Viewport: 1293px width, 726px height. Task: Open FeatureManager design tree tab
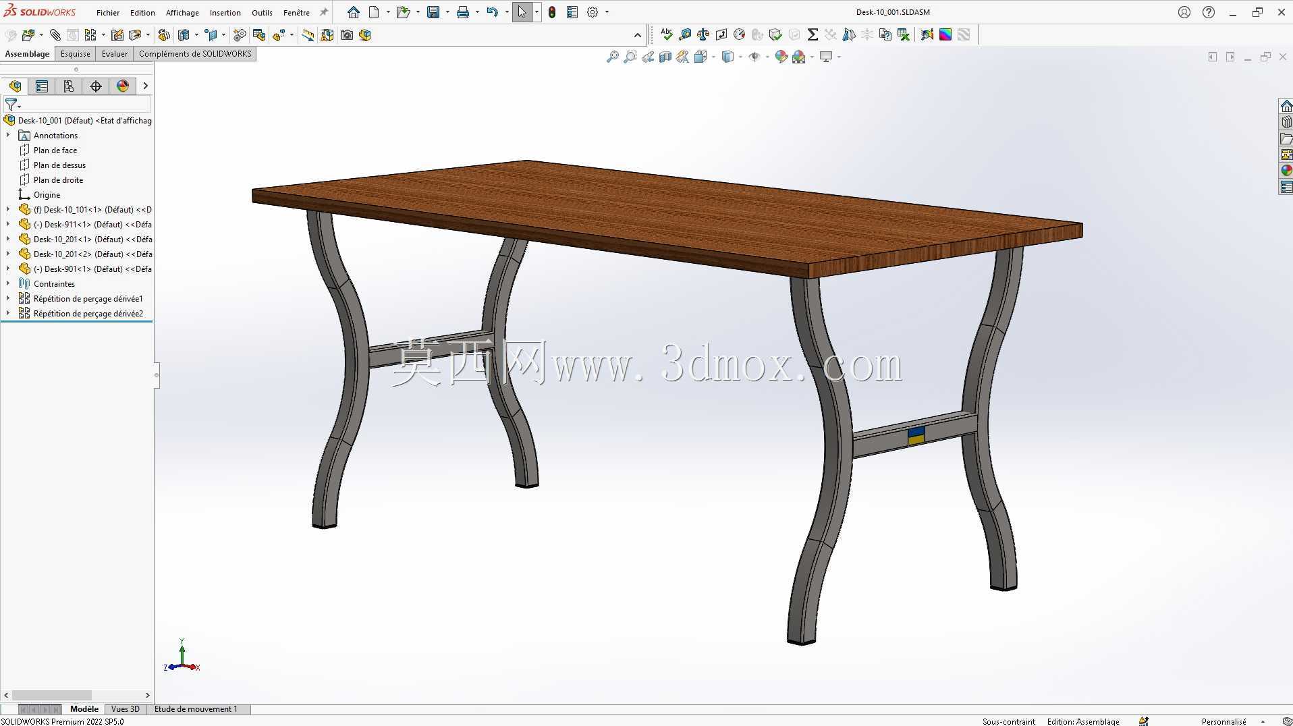point(15,86)
